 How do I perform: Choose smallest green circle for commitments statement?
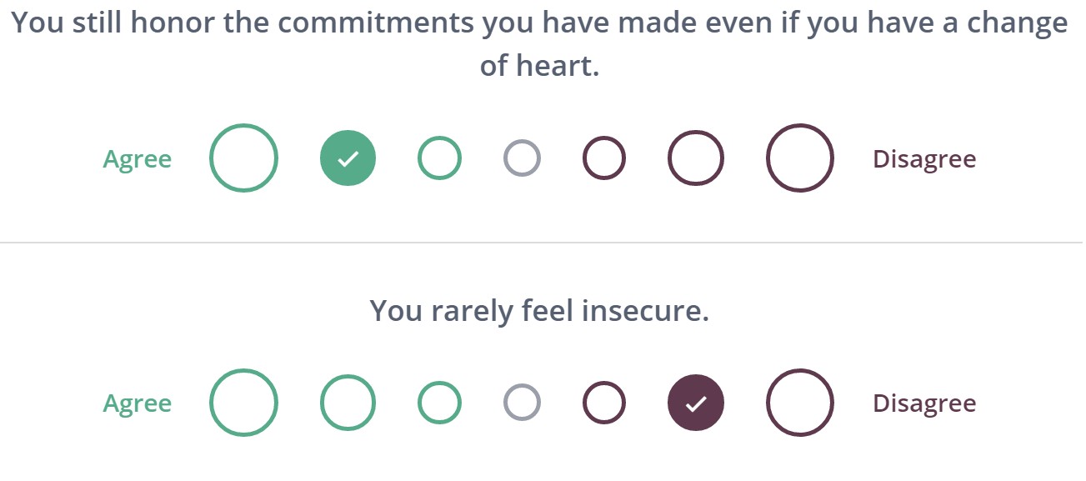click(x=439, y=158)
